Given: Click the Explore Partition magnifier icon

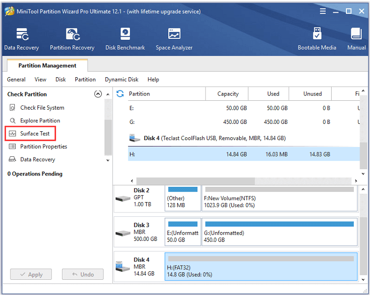Looking at the screenshot, I should tap(12, 121).
